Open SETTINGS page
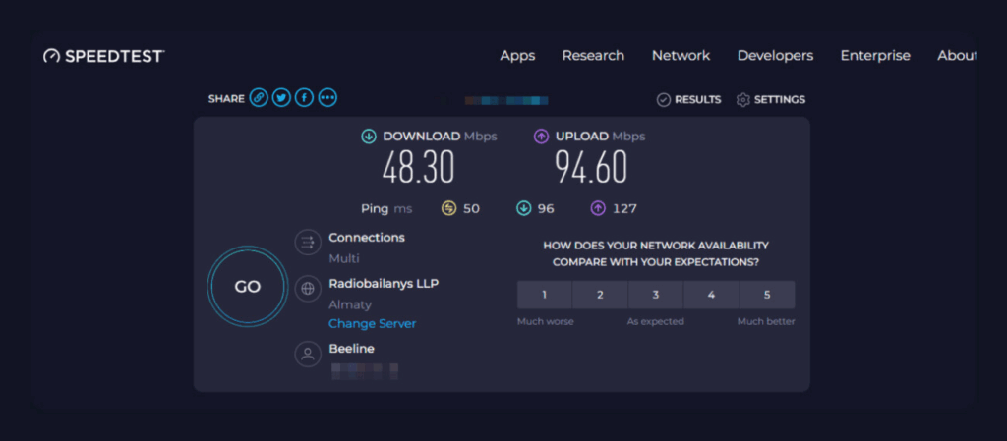 (780, 100)
